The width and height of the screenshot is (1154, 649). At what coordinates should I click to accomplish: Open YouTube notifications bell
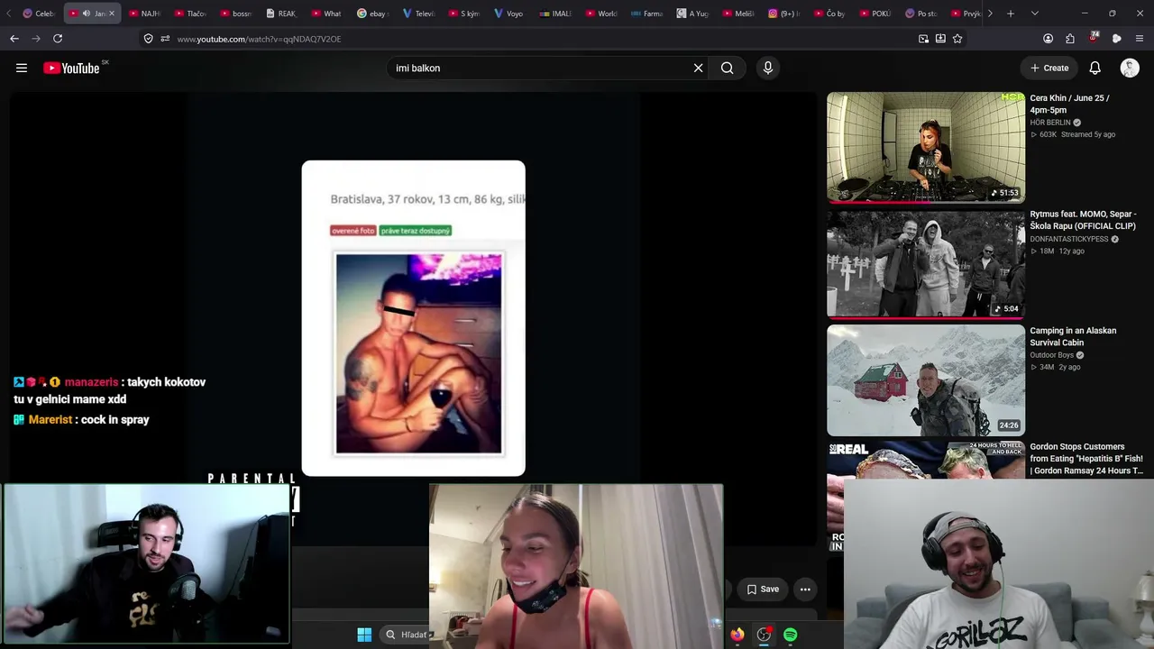tap(1094, 68)
